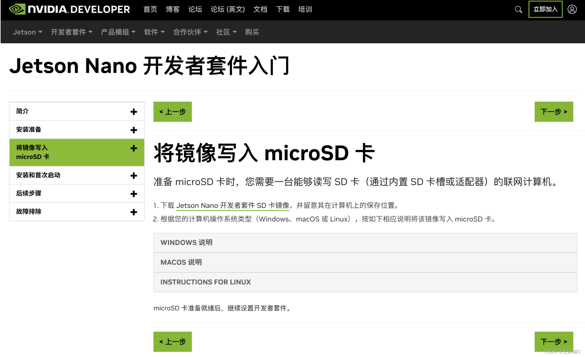Image resolution: width=585 pixels, height=357 pixels.
Task: Click the page title Jetson Nano 开发者套件入门
Action: pyautogui.click(x=149, y=66)
